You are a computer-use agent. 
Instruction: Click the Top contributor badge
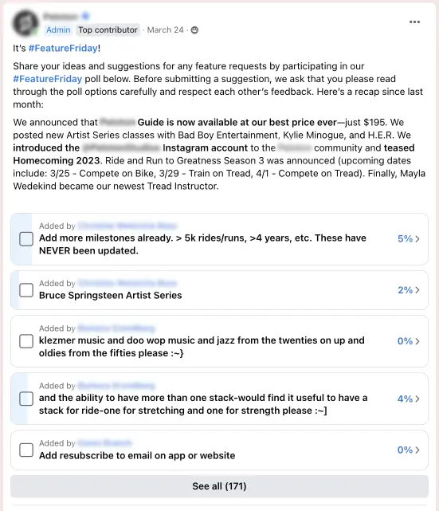point(108,30)
